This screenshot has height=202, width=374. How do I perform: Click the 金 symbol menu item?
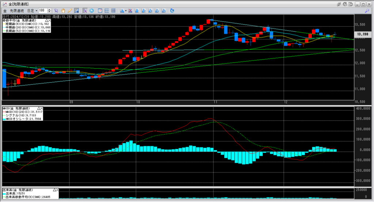tap(4, 10)
